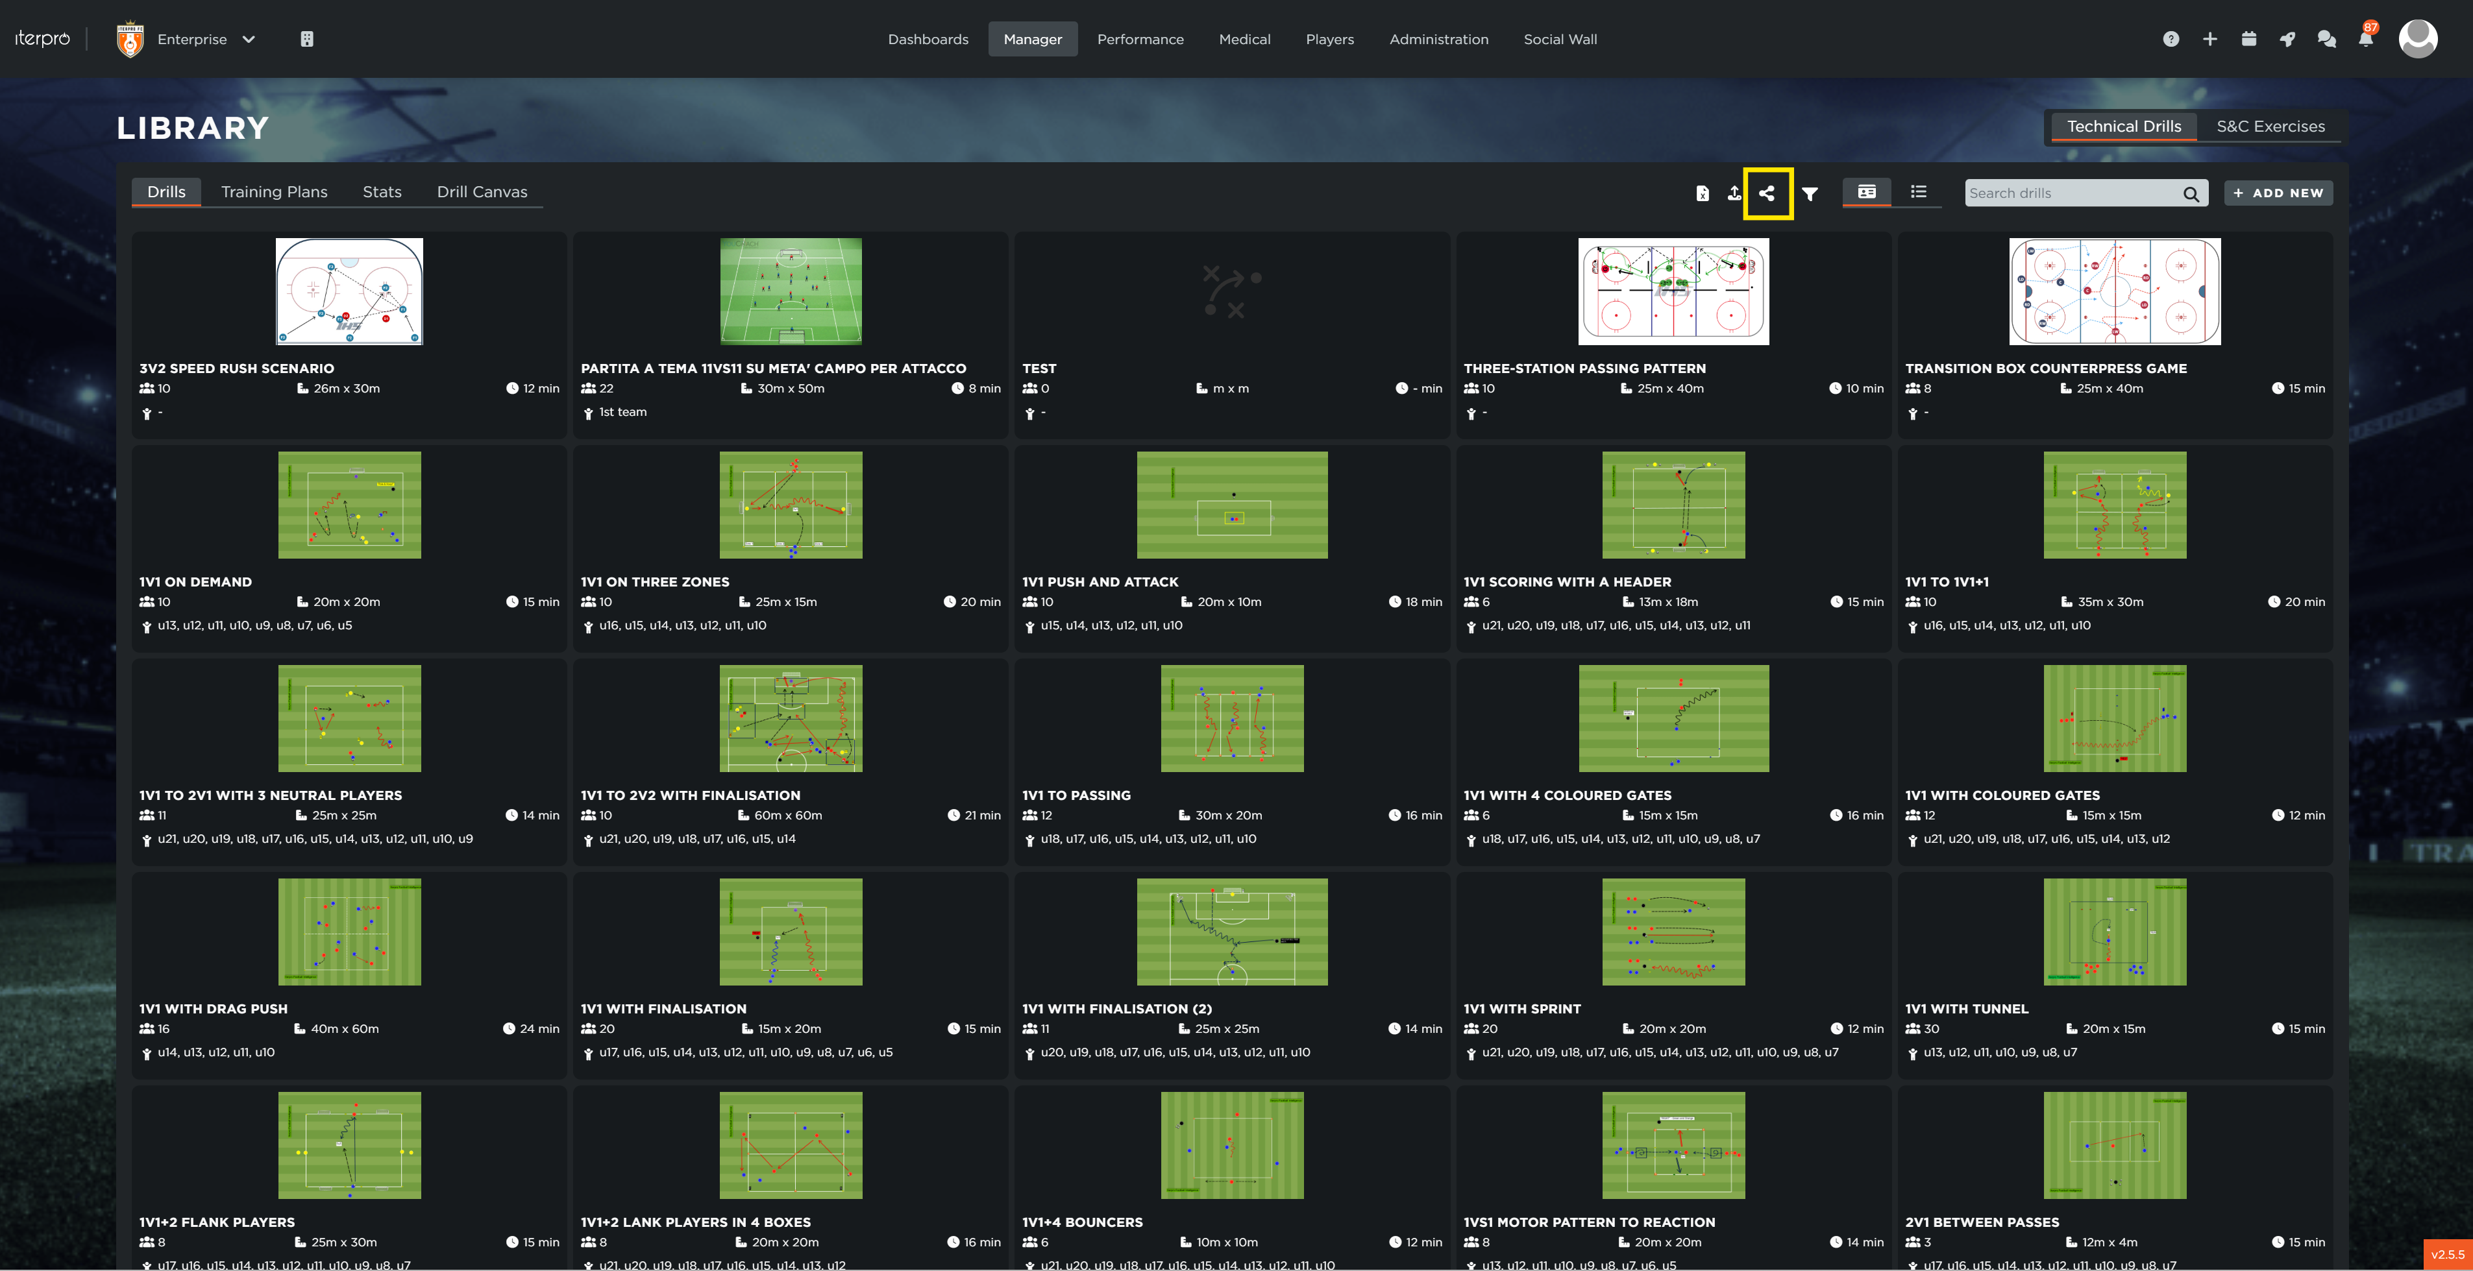Open the Training Plans tab
The height and width of the screenshot is (1271, 2473).
(x=274, y=192)
